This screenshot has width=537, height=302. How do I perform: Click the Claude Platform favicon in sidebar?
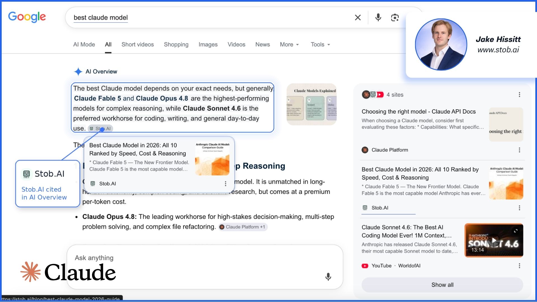point(365,150)
